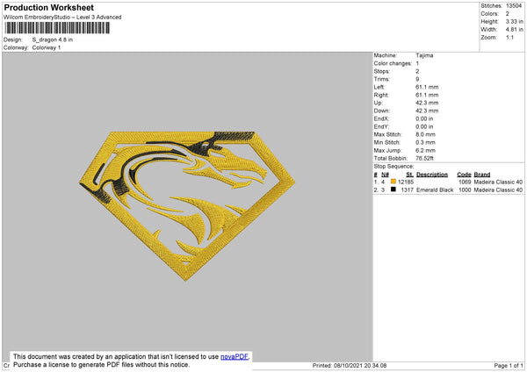Select the first stop row 12185

(x=448, y=182)
